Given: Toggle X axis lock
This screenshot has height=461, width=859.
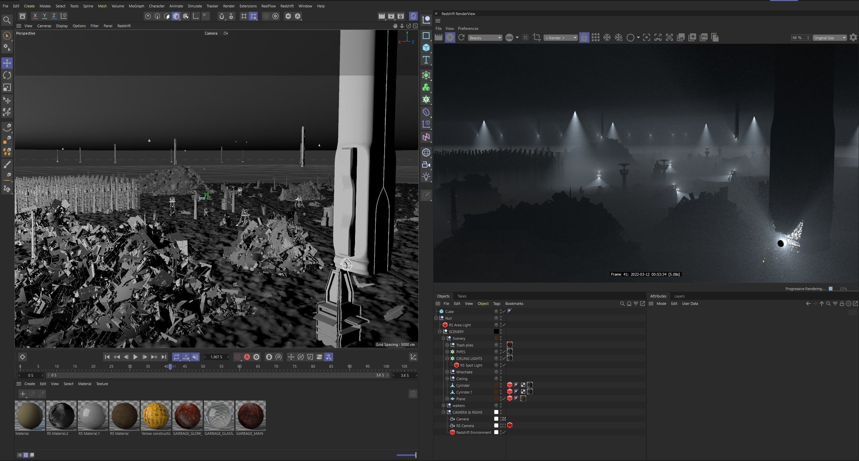Looking at the screenshot, I should [x=35, y=16].
